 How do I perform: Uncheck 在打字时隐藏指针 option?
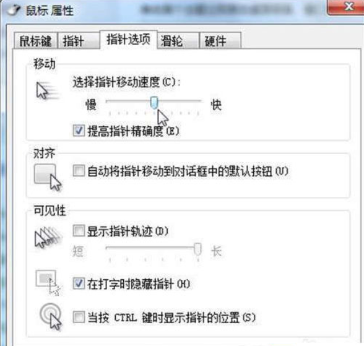tap(79, 283)
